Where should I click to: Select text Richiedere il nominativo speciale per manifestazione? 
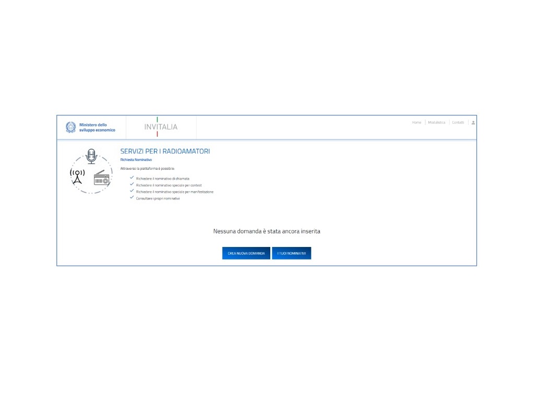click(175, 192)
